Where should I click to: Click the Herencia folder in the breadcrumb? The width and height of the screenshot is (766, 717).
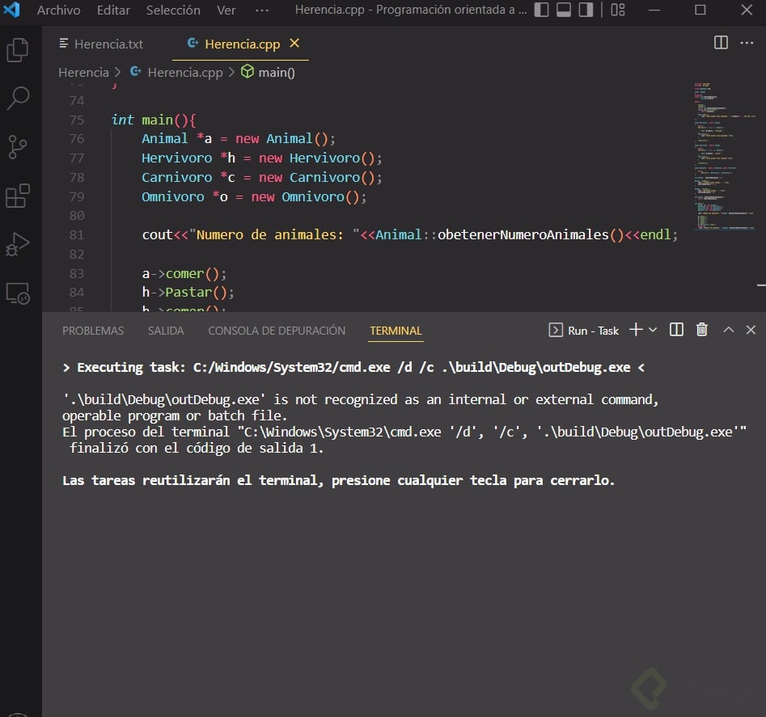[83, 72]
